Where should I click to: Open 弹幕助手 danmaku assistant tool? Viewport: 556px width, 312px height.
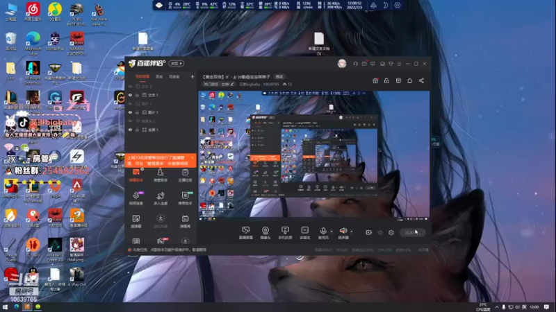click(x=136, y=175)
